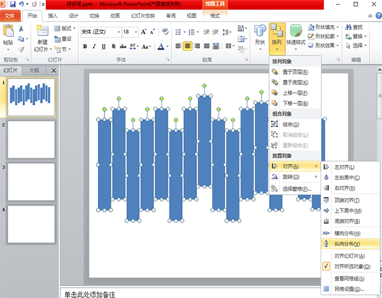Image resolution: width=382 pixels, height=298 pixels.
Task: Click the Undo arrow icon
Action: tap(21, 4)
